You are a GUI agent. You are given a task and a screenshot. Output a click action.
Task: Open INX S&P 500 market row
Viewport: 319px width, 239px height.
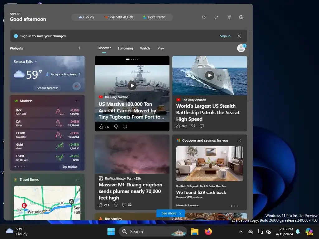point(47,112)
